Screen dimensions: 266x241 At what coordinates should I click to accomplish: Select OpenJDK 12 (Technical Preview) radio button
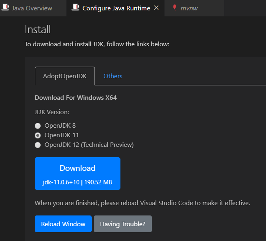[37, 145]
